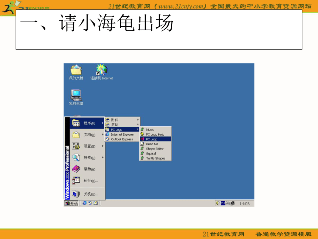Click Internet Explorer quick launch icon
The image size is (318, 239).
(x=85, y=203)
